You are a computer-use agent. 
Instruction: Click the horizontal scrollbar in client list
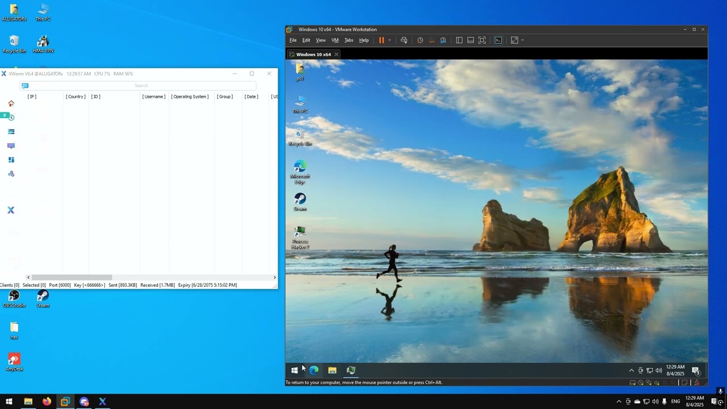[x=72, y=277]
